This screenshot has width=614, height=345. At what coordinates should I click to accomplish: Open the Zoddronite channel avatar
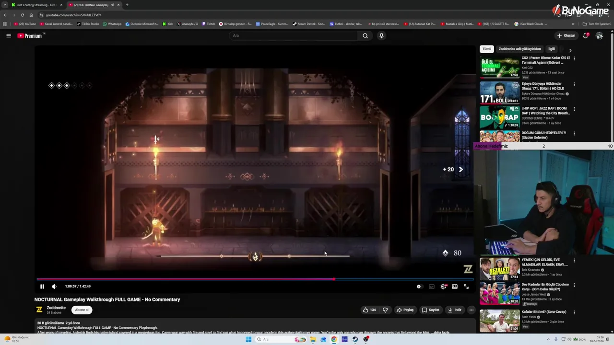pos(39,310)
